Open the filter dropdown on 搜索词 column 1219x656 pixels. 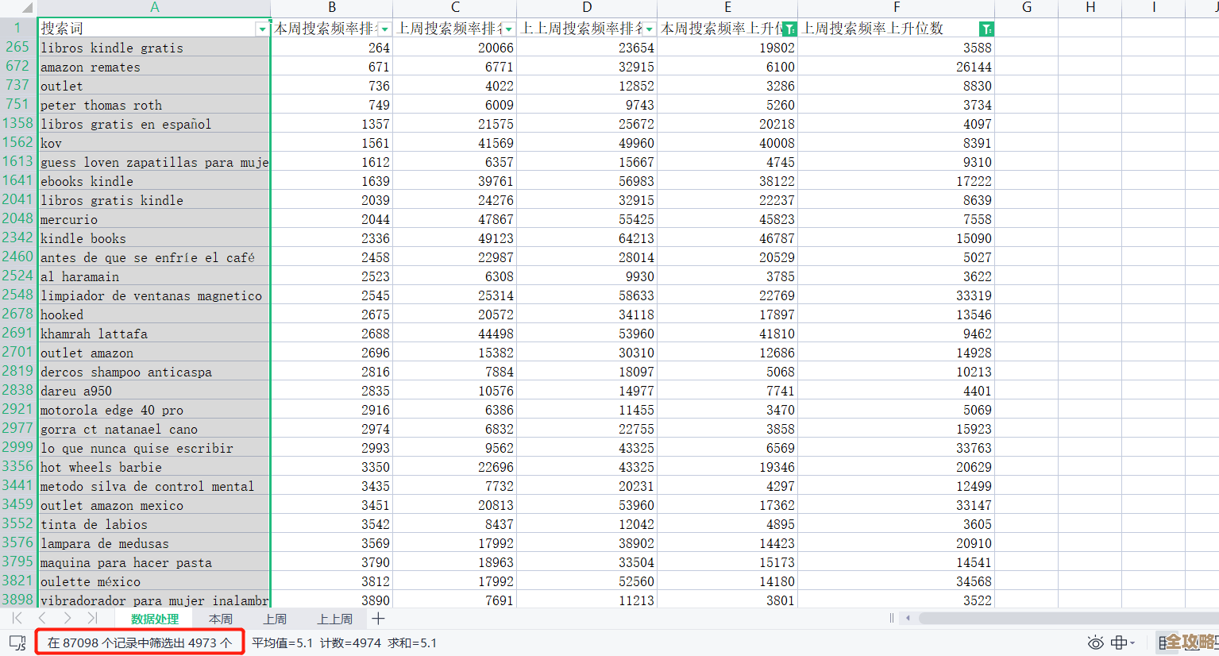(x=262, y=28)
